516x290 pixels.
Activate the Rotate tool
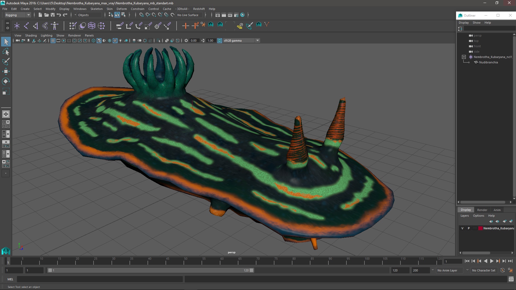click(x=6, y=81)
